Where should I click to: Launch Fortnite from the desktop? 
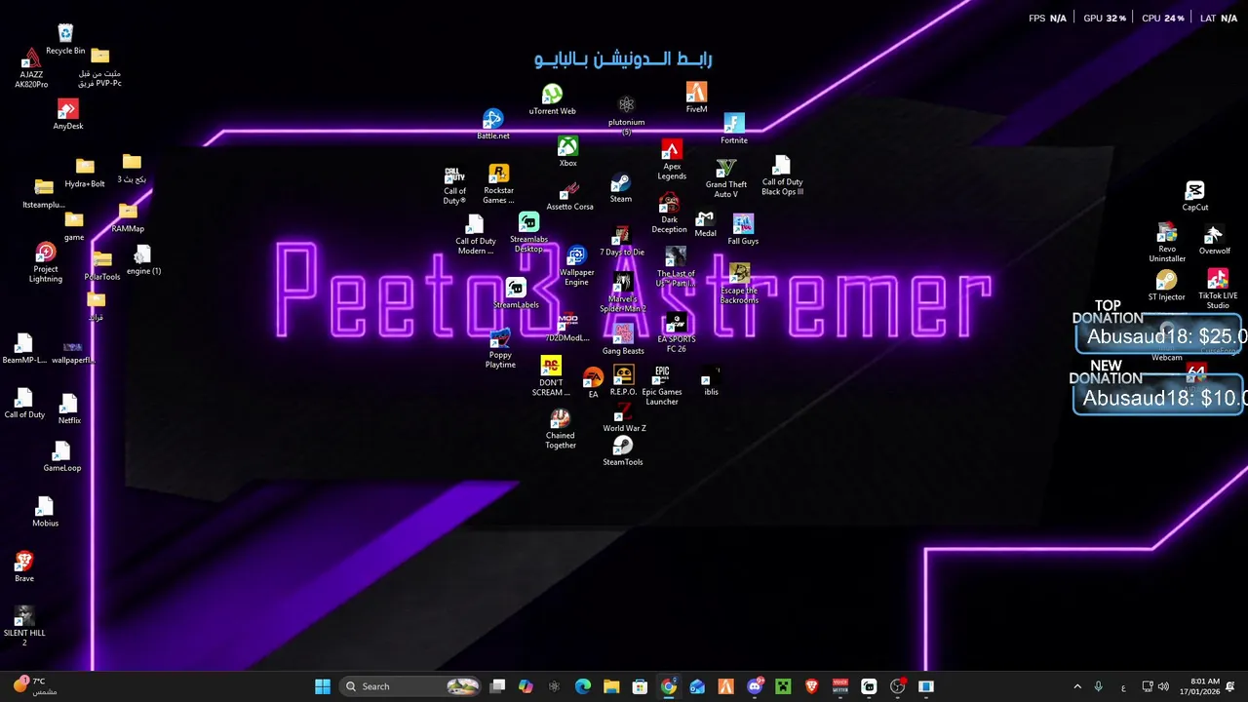[733, 129]
